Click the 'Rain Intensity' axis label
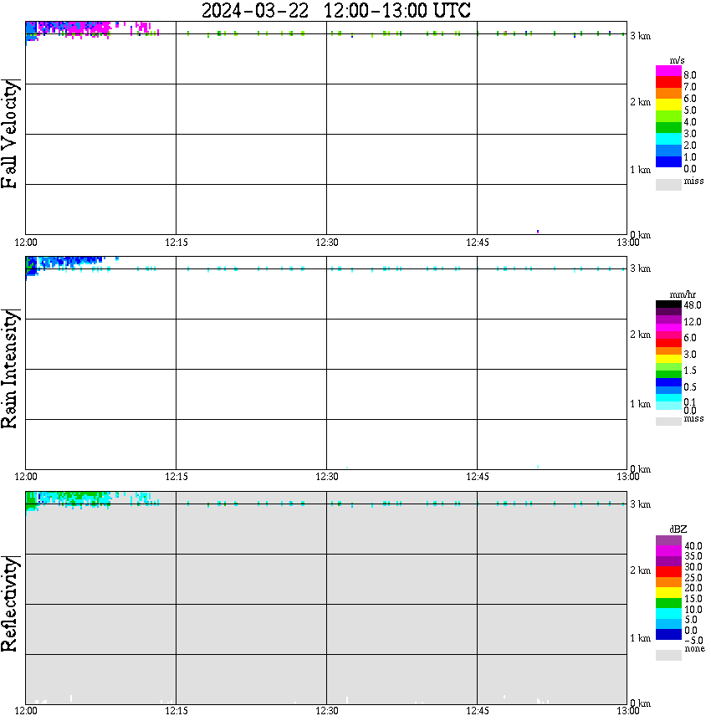 [x=9, y=369]
